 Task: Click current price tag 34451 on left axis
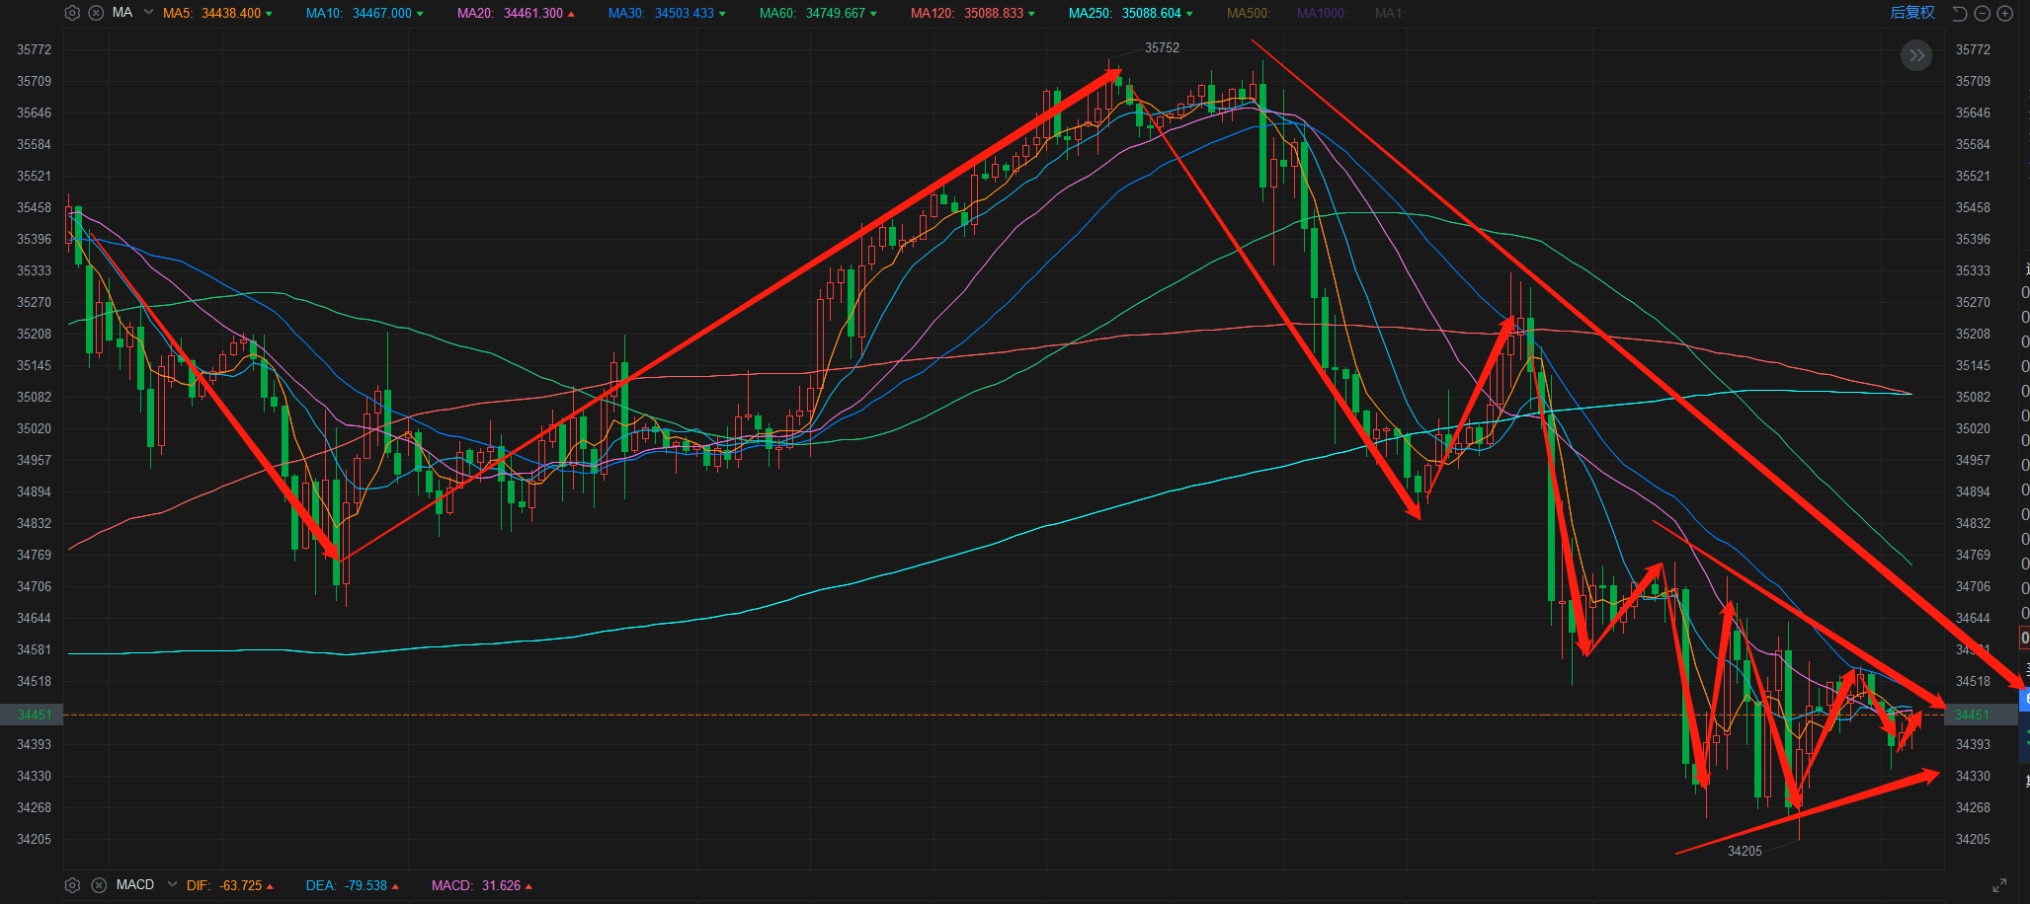[34, 715]
